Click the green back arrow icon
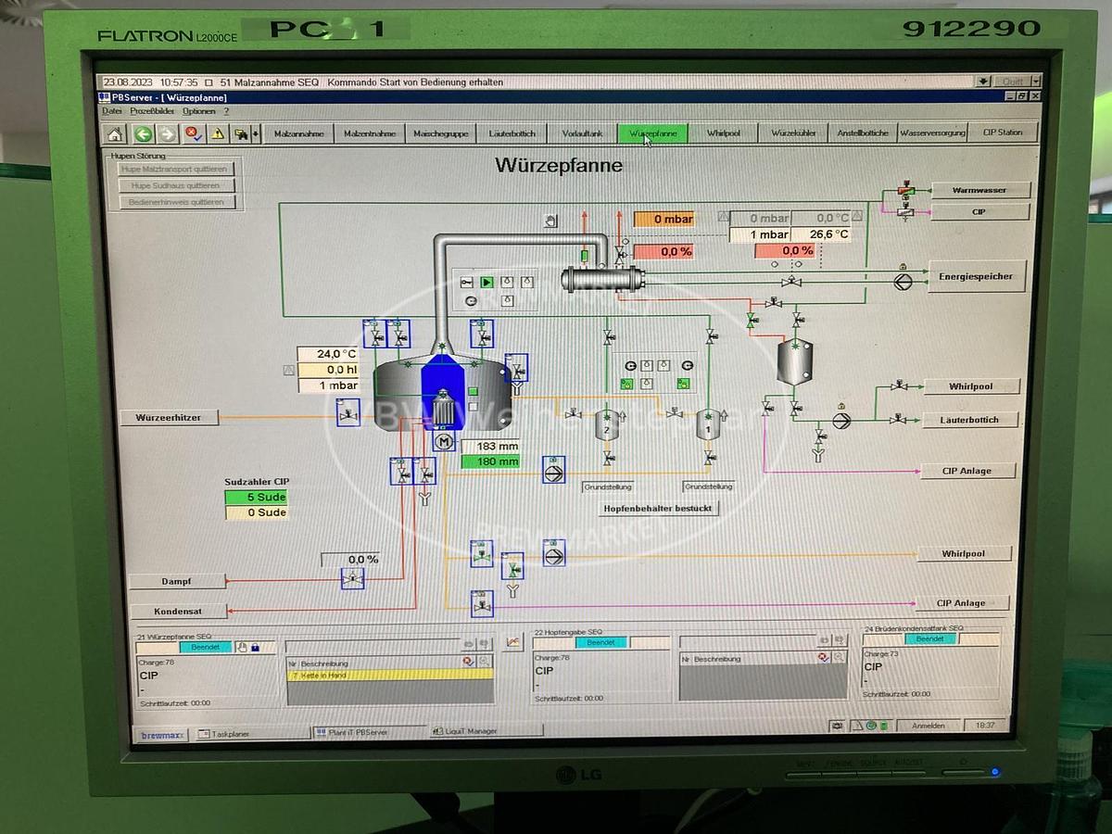Screen dimensions: 1112x834 coord(144,133)
